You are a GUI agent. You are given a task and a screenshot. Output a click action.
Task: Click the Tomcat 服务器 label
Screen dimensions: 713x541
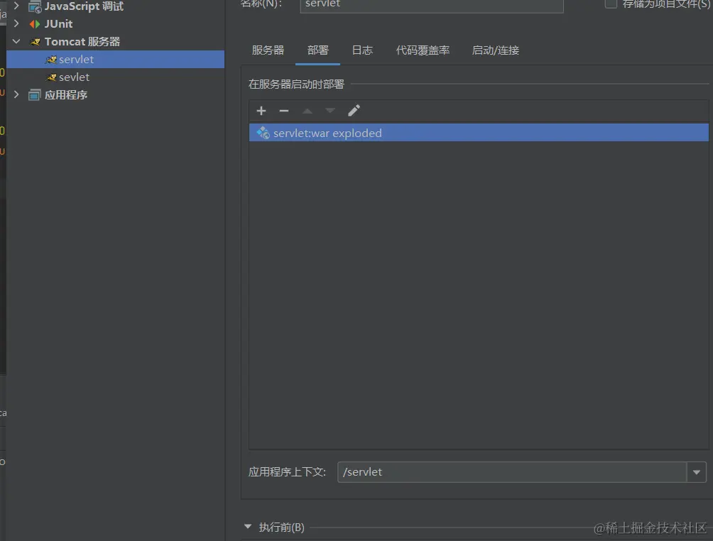82,42
